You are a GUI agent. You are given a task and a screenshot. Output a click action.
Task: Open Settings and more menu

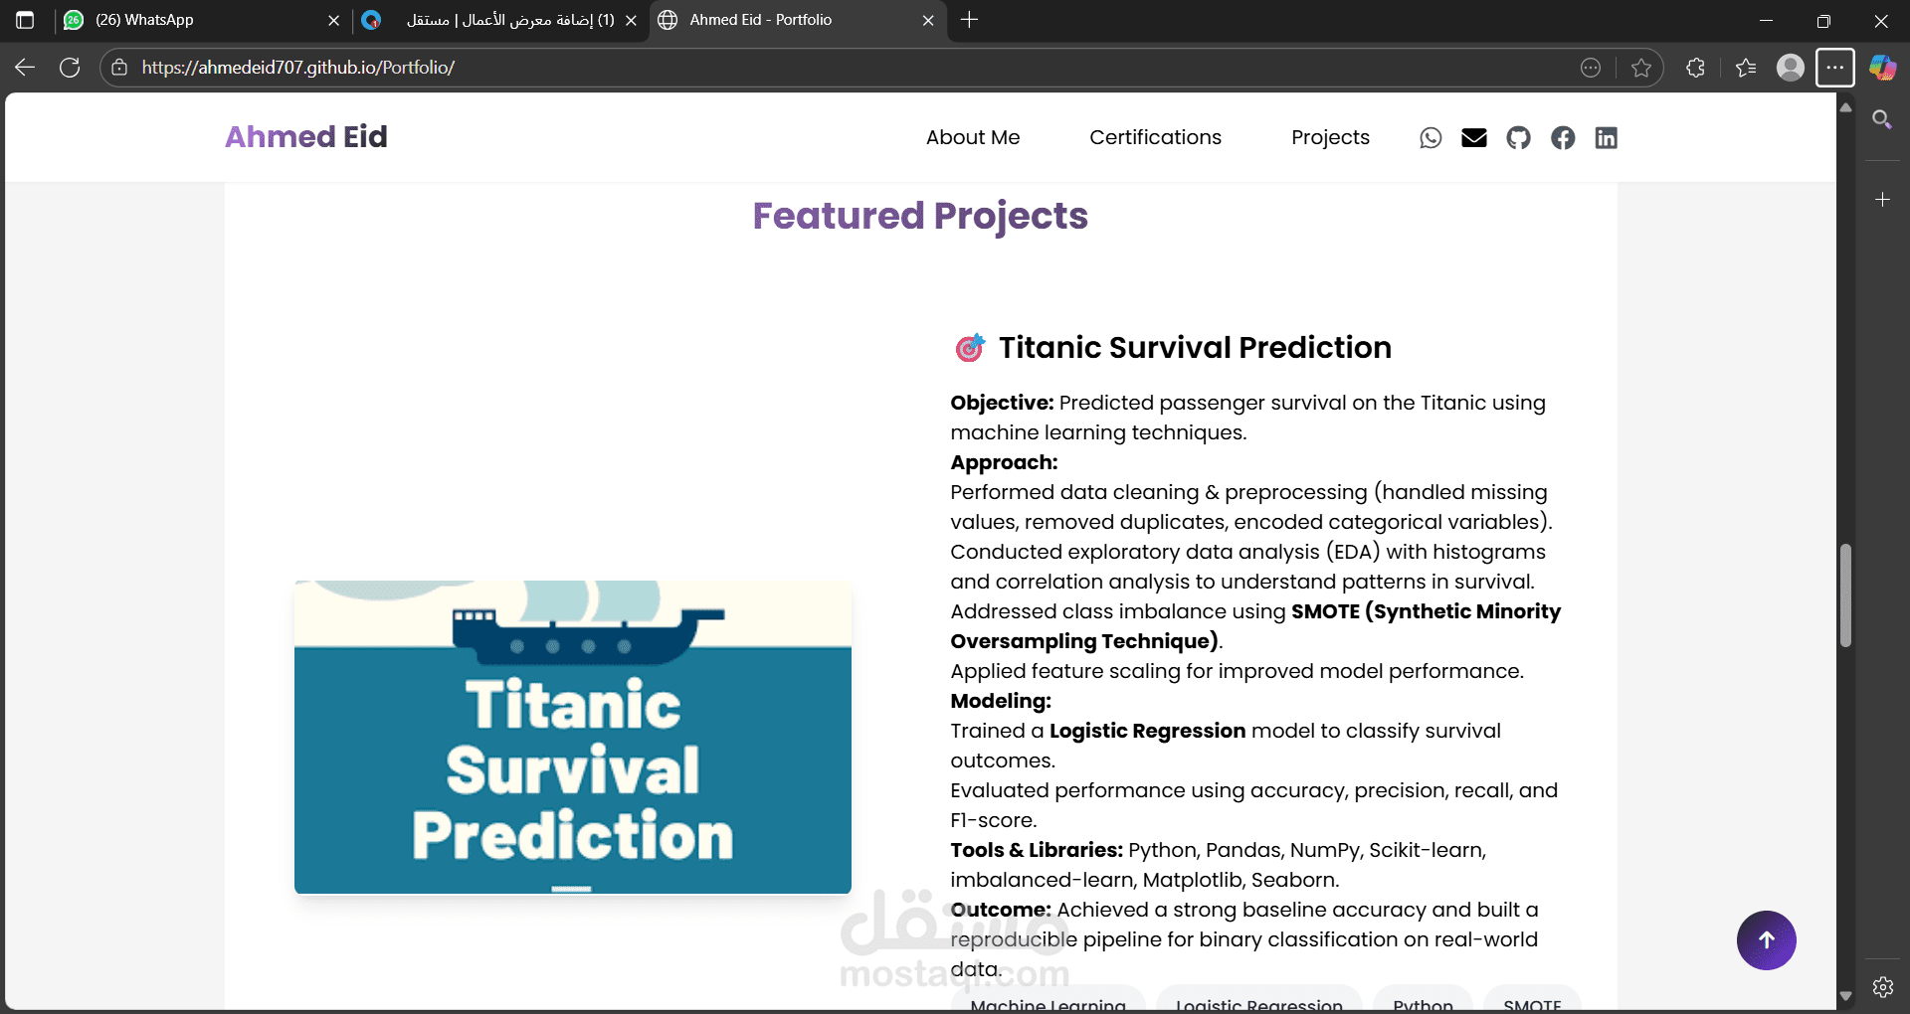coord(1835,68)
